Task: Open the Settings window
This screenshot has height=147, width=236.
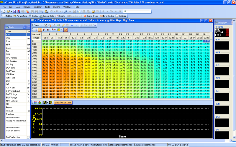Action: pos(121,16)
